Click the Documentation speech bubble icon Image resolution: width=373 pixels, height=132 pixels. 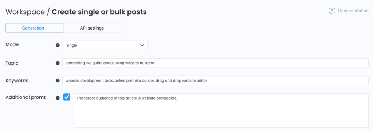pyautogui.click(x=332, y=11)
